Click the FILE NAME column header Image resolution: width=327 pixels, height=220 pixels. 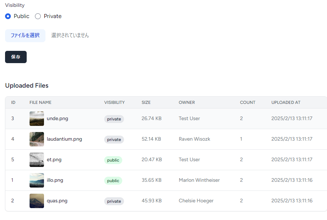point(40,102)
